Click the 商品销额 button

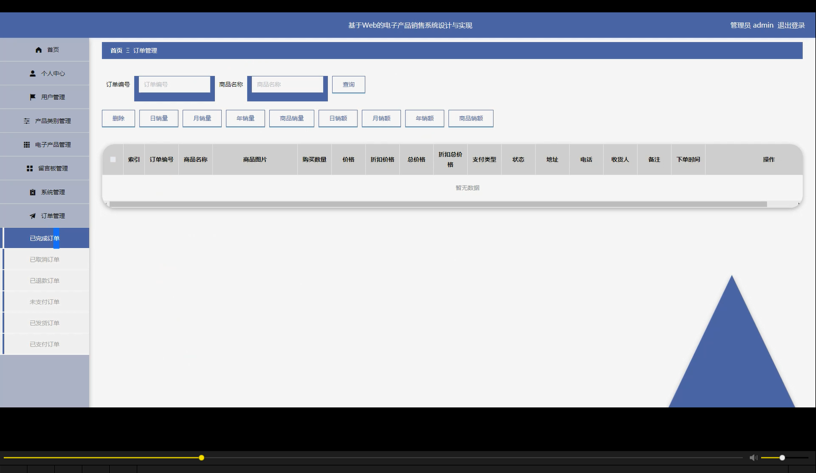(x=471, y=118)
